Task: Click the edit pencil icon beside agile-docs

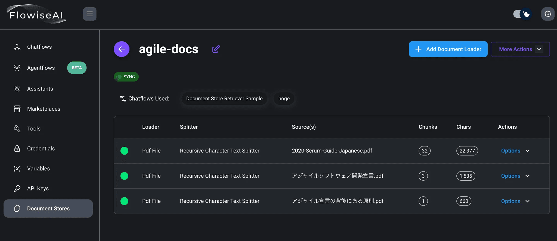Action: pyautogui.click(x=216, y=49)
